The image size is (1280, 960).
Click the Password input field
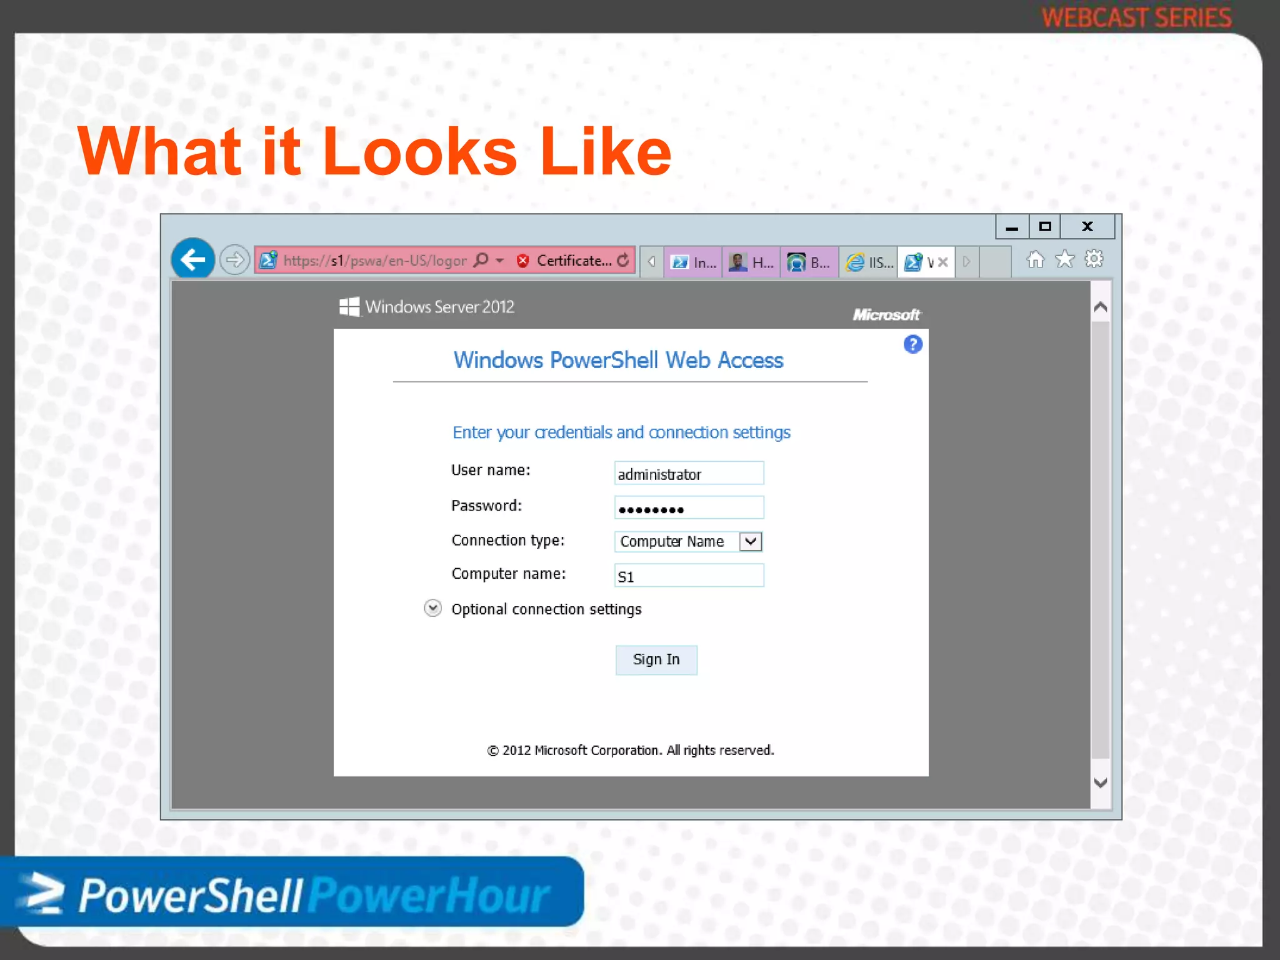(x=689, y=508)
